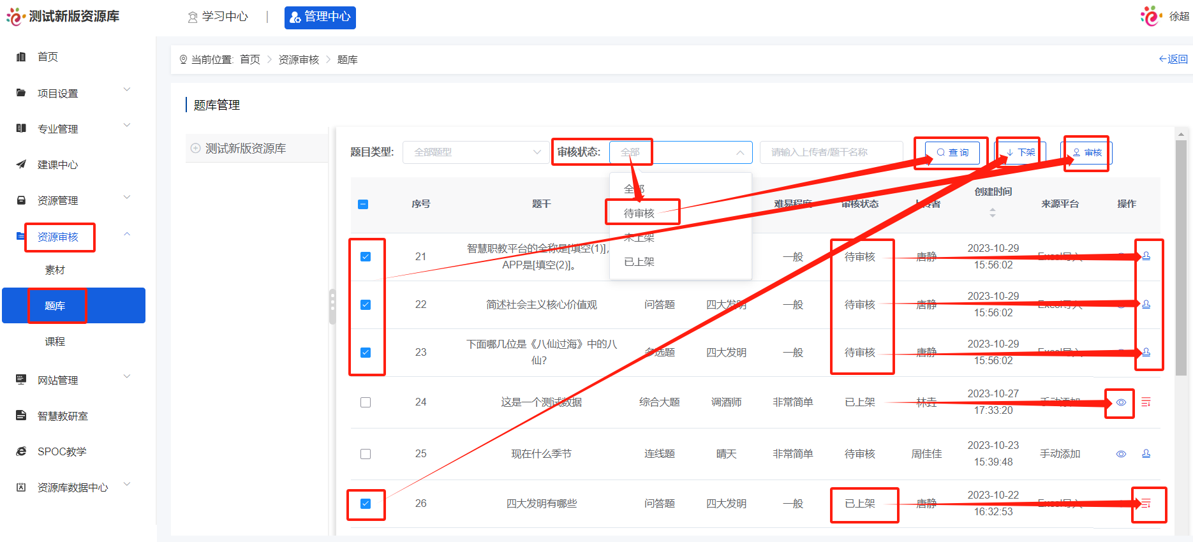Viewport: 1193px width, 542px height.
Task: Click the 连线题 type cell
Action: click(x=660, y=454)
